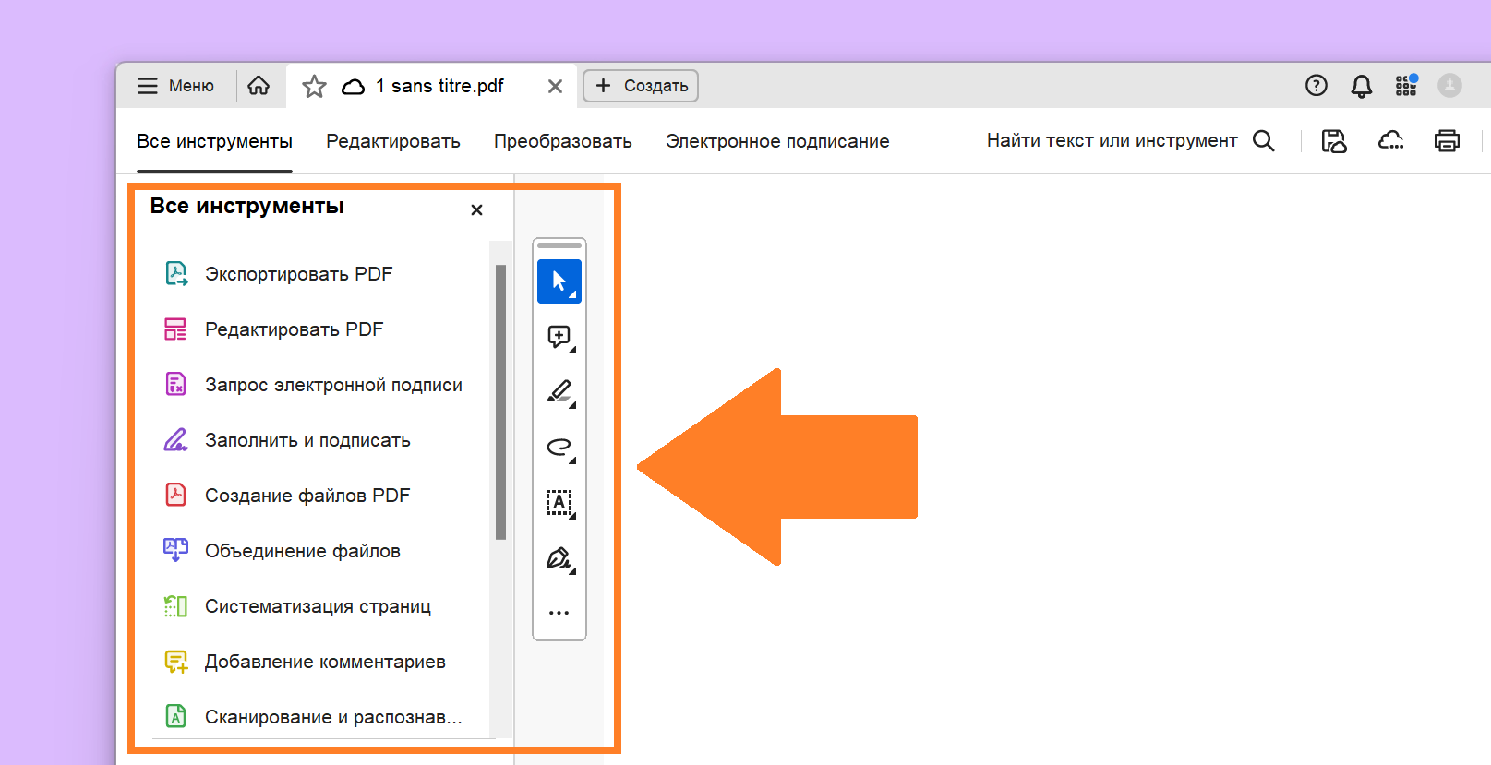Select the signature pen tool
The width and height of the screenshot is (1491, 765).
point(559,558)
